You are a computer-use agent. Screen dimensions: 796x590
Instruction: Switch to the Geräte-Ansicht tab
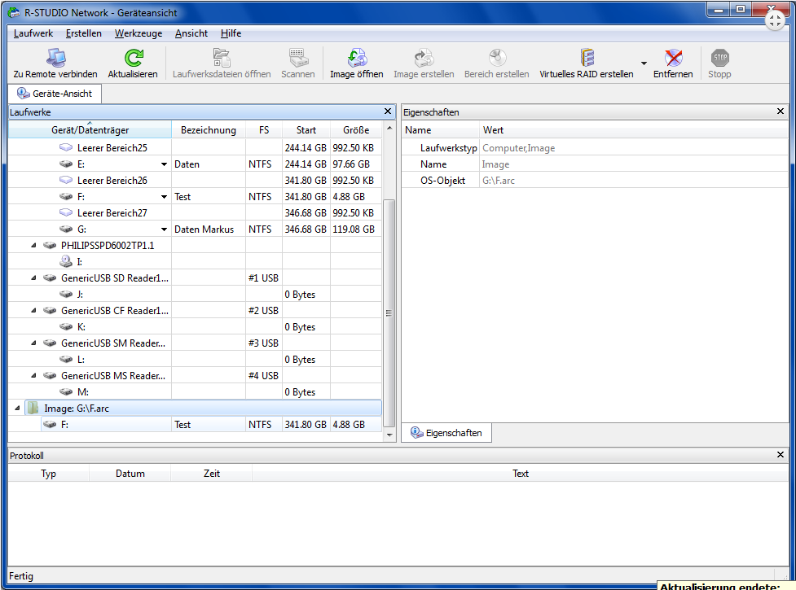(55, 94)
